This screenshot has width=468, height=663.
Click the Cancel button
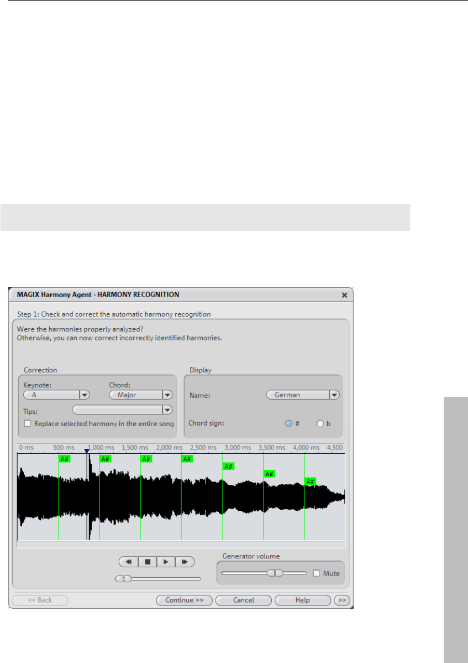click(x=244, y=600)
